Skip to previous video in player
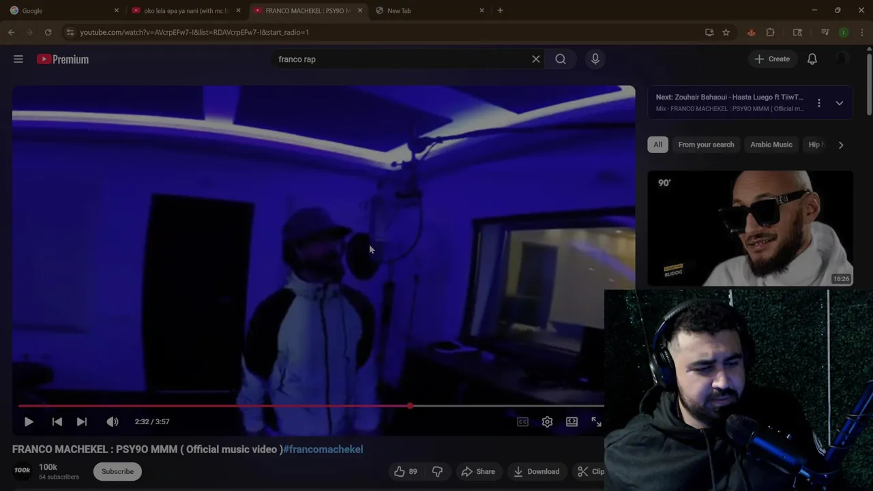This screenshot has width=873, height=491. click(57, 421)
